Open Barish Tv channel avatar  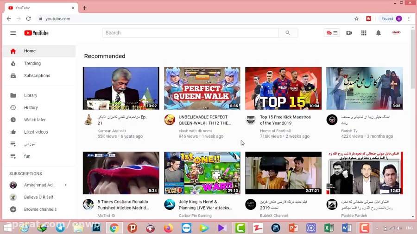point(332,120)
